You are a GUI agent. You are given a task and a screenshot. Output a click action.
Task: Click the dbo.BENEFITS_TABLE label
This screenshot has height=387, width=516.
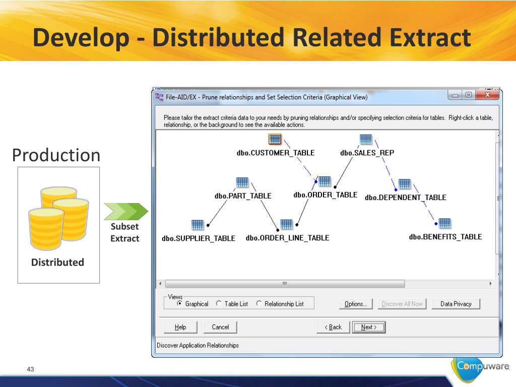click(445, 237)
